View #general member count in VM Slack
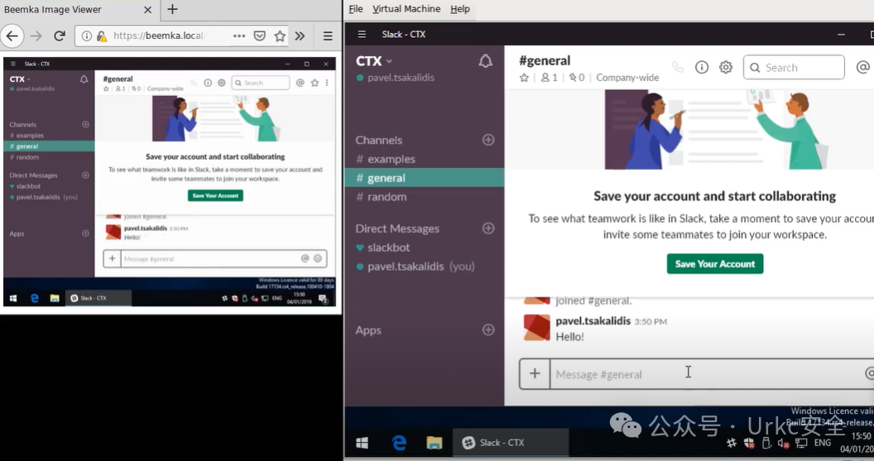The image size is (874, 461). [549, 78]
